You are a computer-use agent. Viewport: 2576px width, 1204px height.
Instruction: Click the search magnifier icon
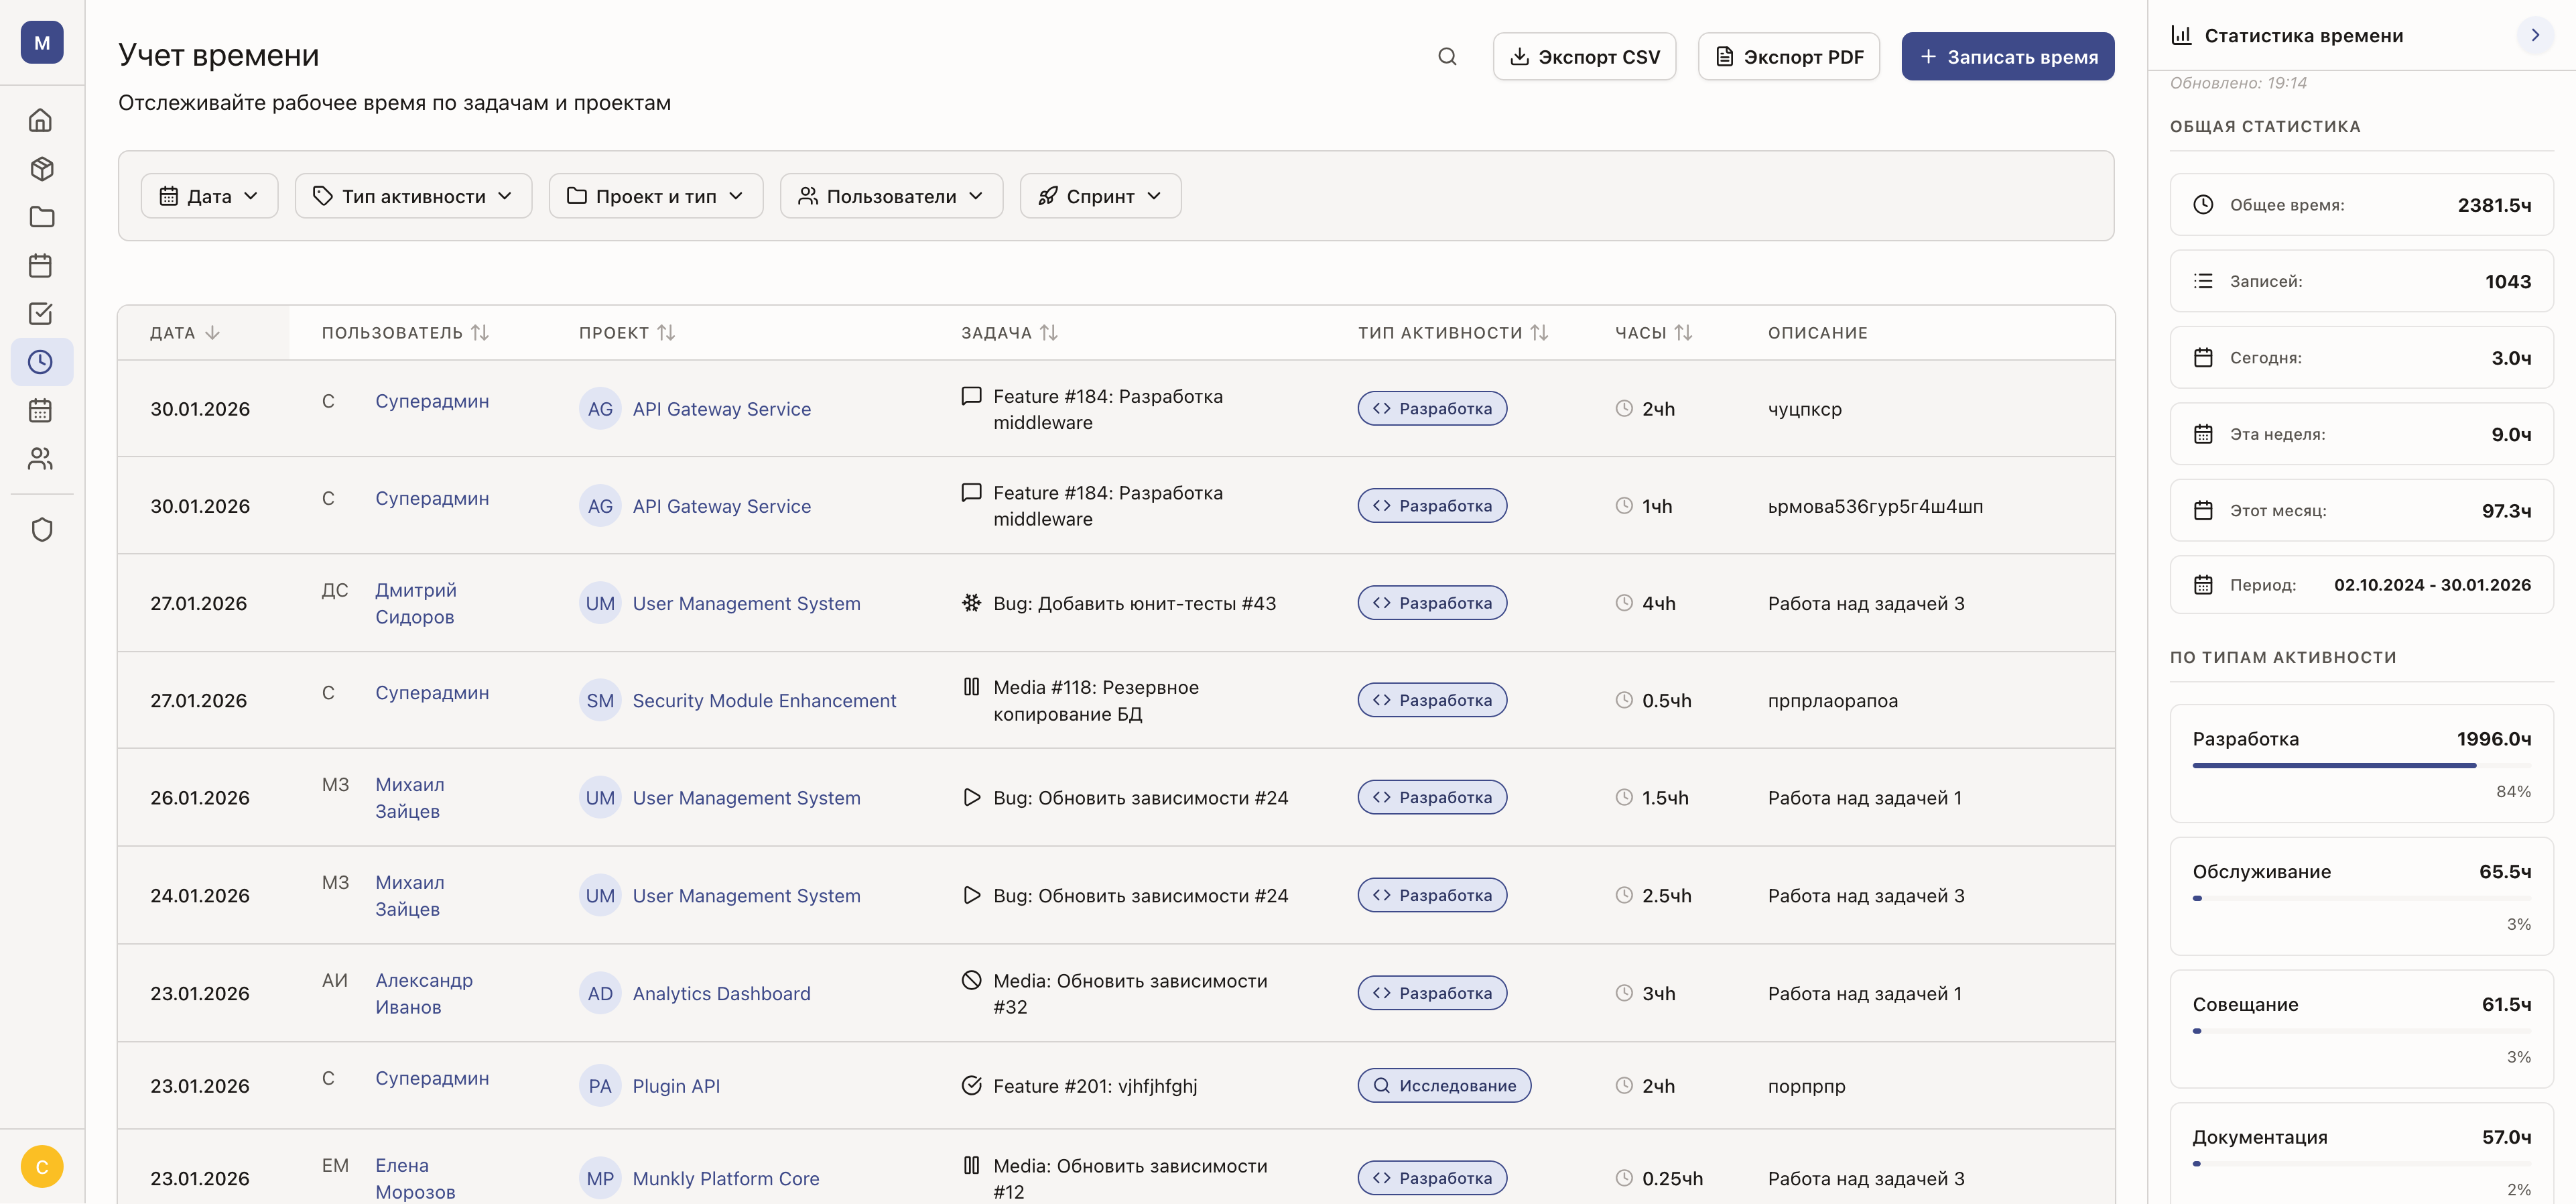point(1447,57)
